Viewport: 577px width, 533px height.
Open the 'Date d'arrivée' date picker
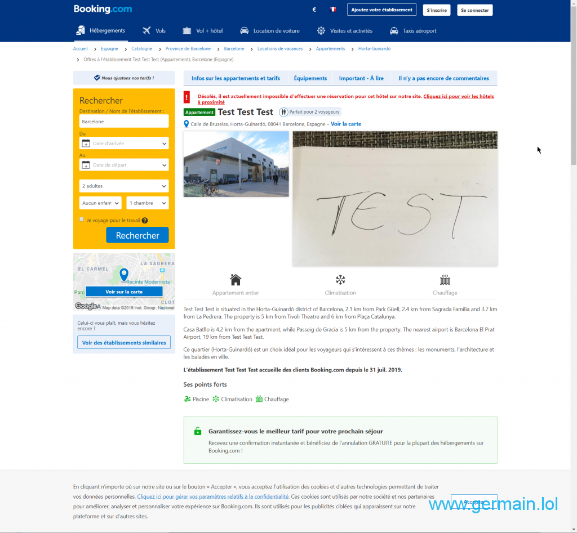(124, 144)
